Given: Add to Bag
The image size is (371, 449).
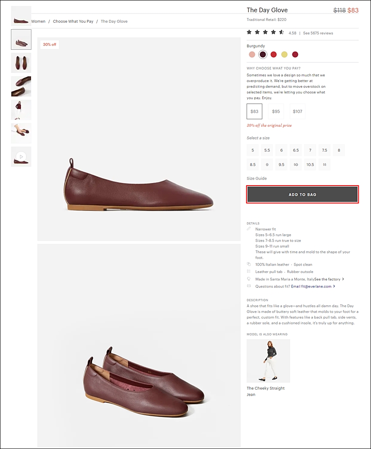Looking at the screenshot, I should pos(302,194).
